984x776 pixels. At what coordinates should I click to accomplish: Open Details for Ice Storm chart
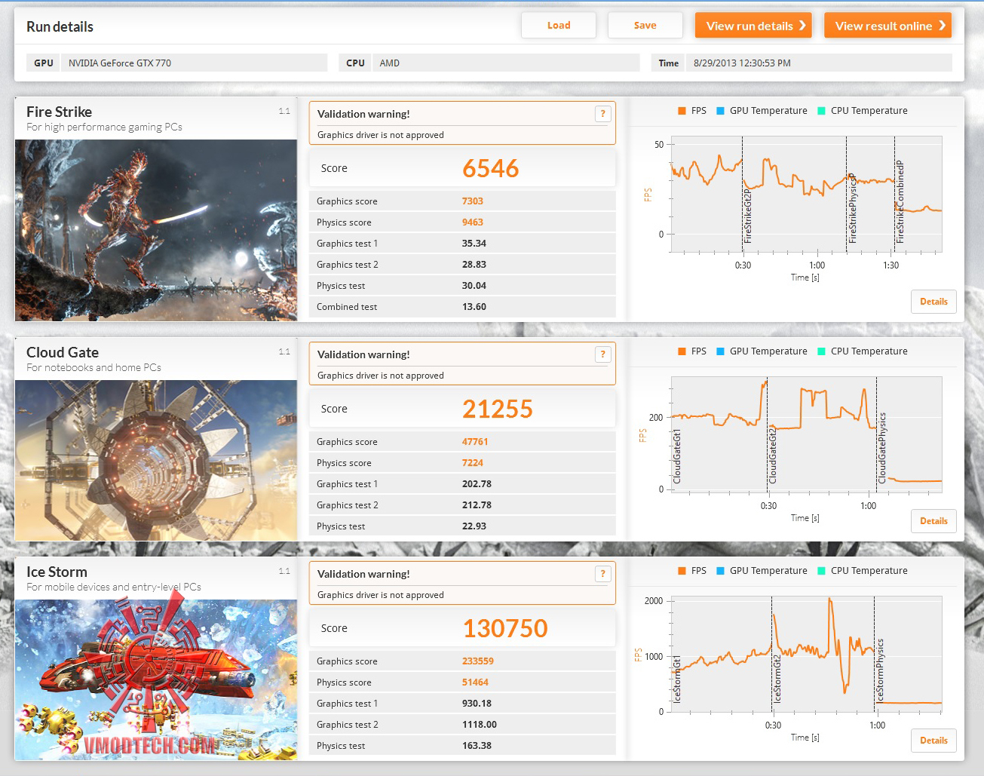pyautogui.click(x=933, y=741)
